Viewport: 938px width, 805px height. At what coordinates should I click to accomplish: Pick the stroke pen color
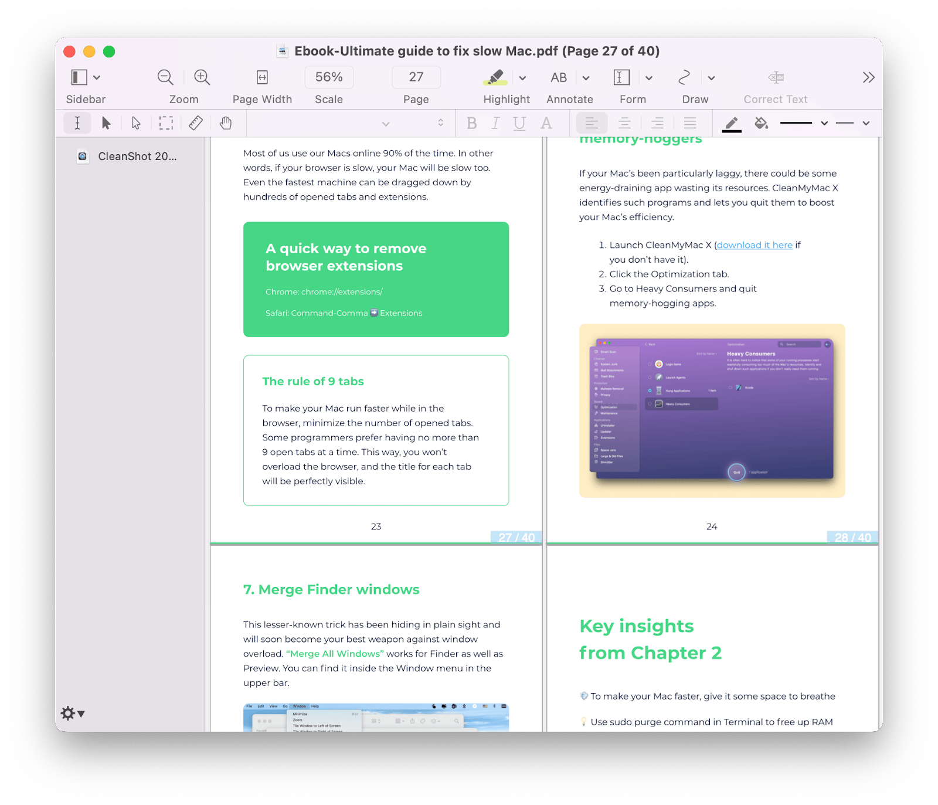tap(732, 124)
